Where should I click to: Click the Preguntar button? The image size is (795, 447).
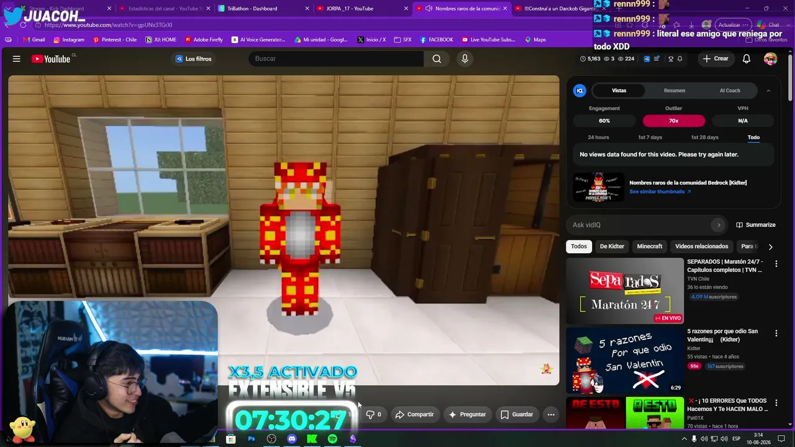coord(467,415)
